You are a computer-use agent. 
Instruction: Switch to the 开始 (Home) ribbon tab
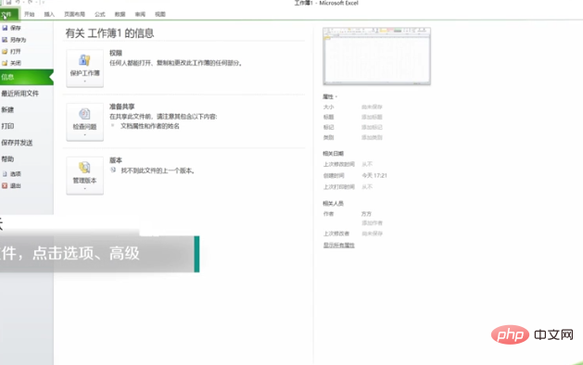[x=29, y=15]
